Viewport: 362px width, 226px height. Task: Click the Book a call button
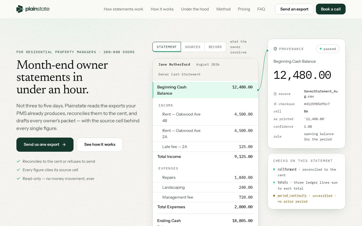(x=331, y=9)
